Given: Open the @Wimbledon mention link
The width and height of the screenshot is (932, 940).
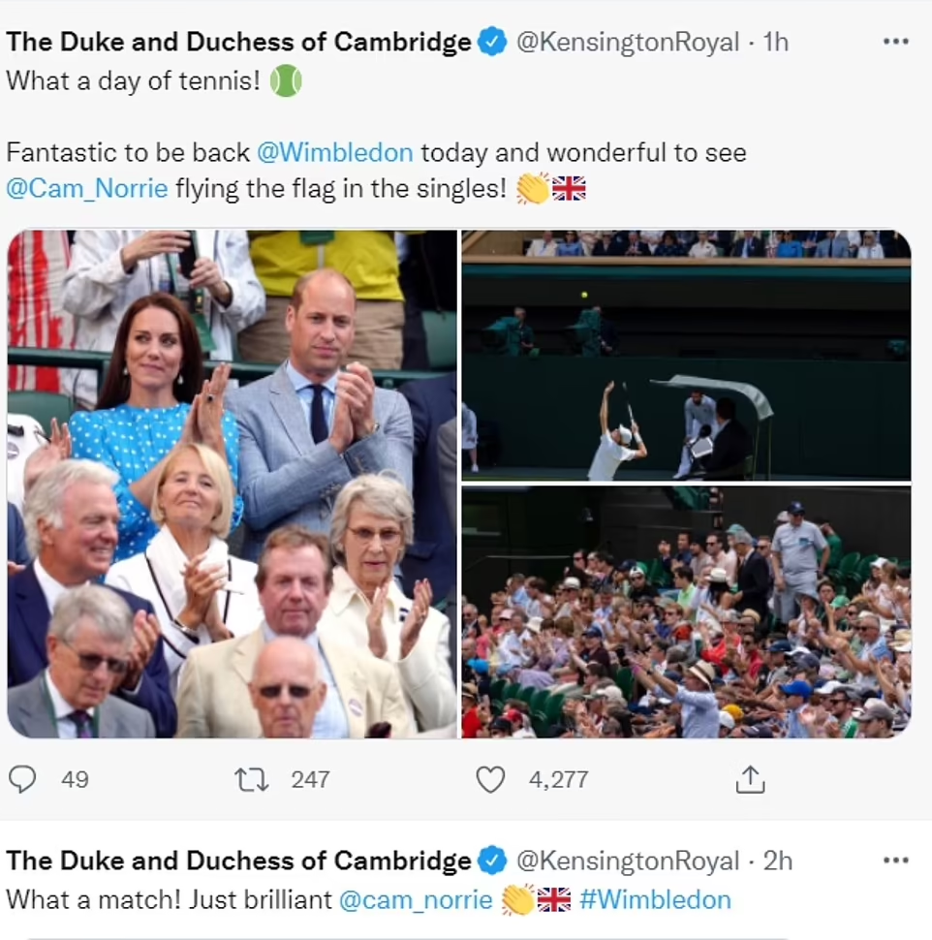Looking at the screenshot, I should [x=334, y=152].
